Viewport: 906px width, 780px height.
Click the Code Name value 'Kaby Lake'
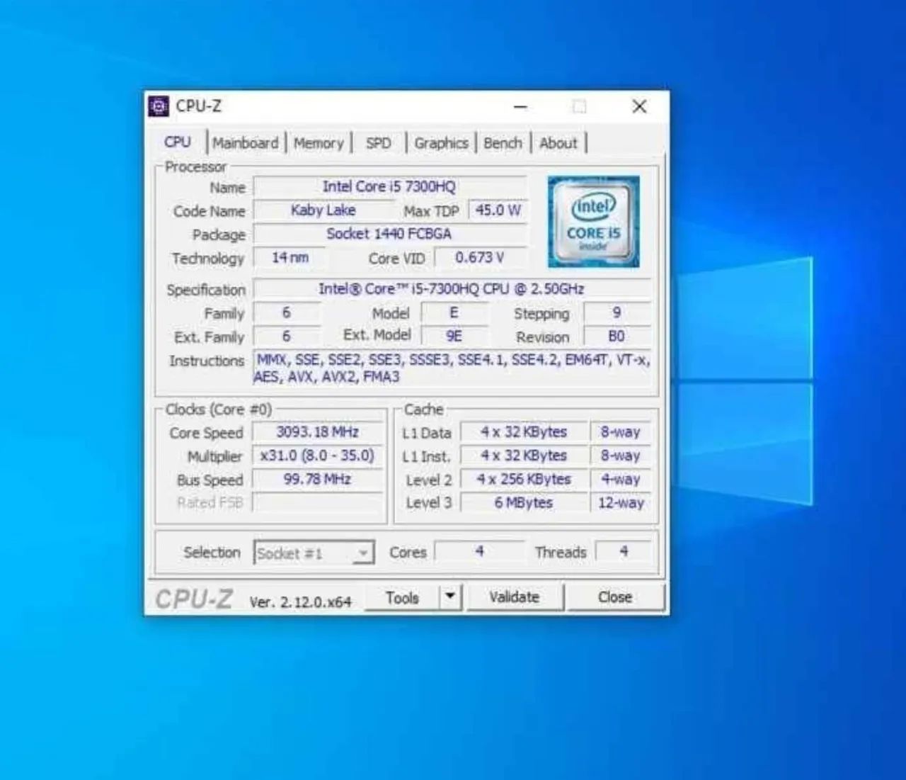pyautogui.click(x=323, y=210)
